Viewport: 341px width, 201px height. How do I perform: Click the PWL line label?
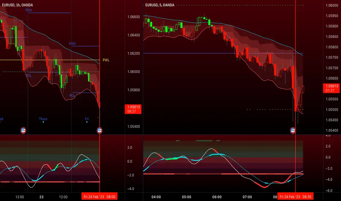pyautogui.click(x=106, y=60)
